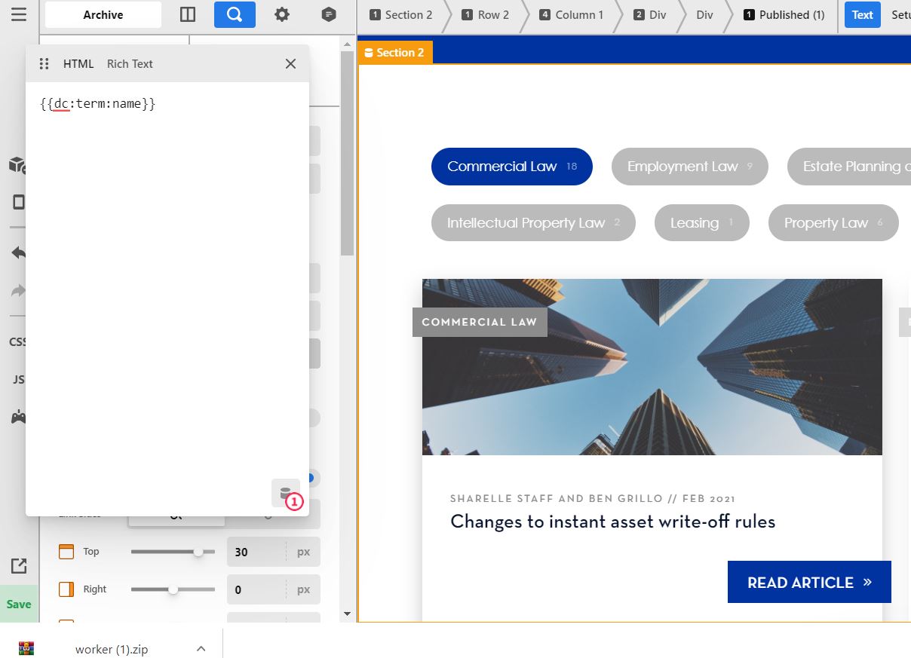Select the Employment Law category pill
The width and height of the screenshot is (911, 658).
pos(689,167)
